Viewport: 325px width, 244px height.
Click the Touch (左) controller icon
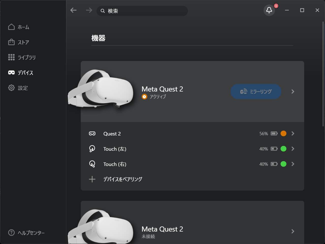[92, 149]
